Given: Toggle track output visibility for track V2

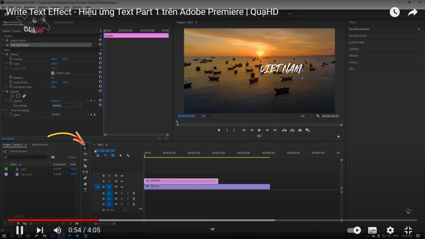Looking at the screenshot, I should pos(122,181).
